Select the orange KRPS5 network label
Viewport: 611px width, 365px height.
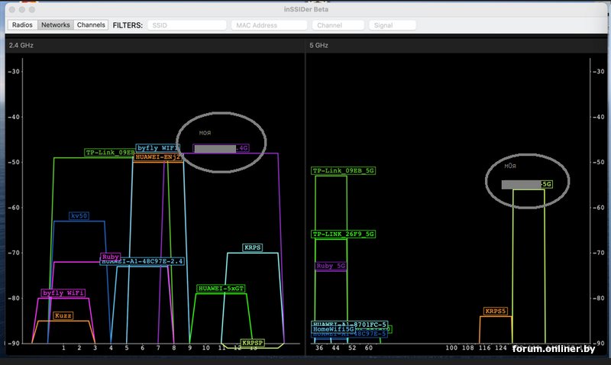coord(496,312)
